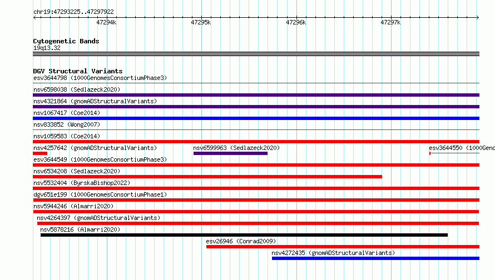
Task: Open the nsv4272435 (gnomADStructuralVariants) label
Action: pos(333,253)
